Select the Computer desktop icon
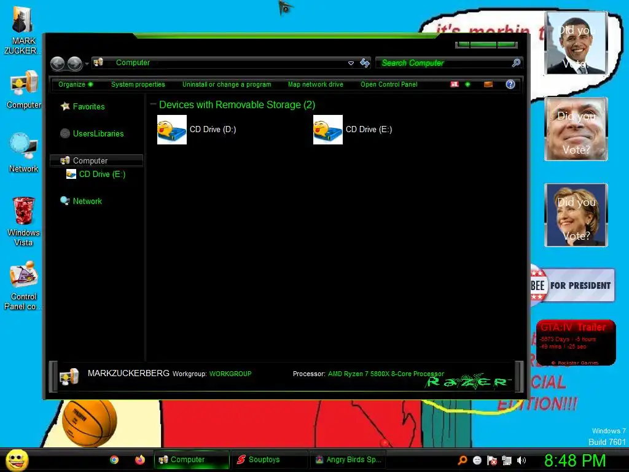Screen dimensions: 629x472 [24, 90]
